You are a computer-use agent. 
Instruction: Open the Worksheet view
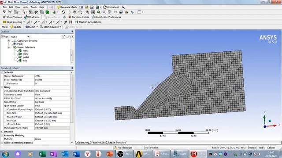(111, 7)
